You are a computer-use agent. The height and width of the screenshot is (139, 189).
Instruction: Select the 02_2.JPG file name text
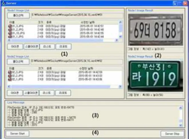pos(17,76)
